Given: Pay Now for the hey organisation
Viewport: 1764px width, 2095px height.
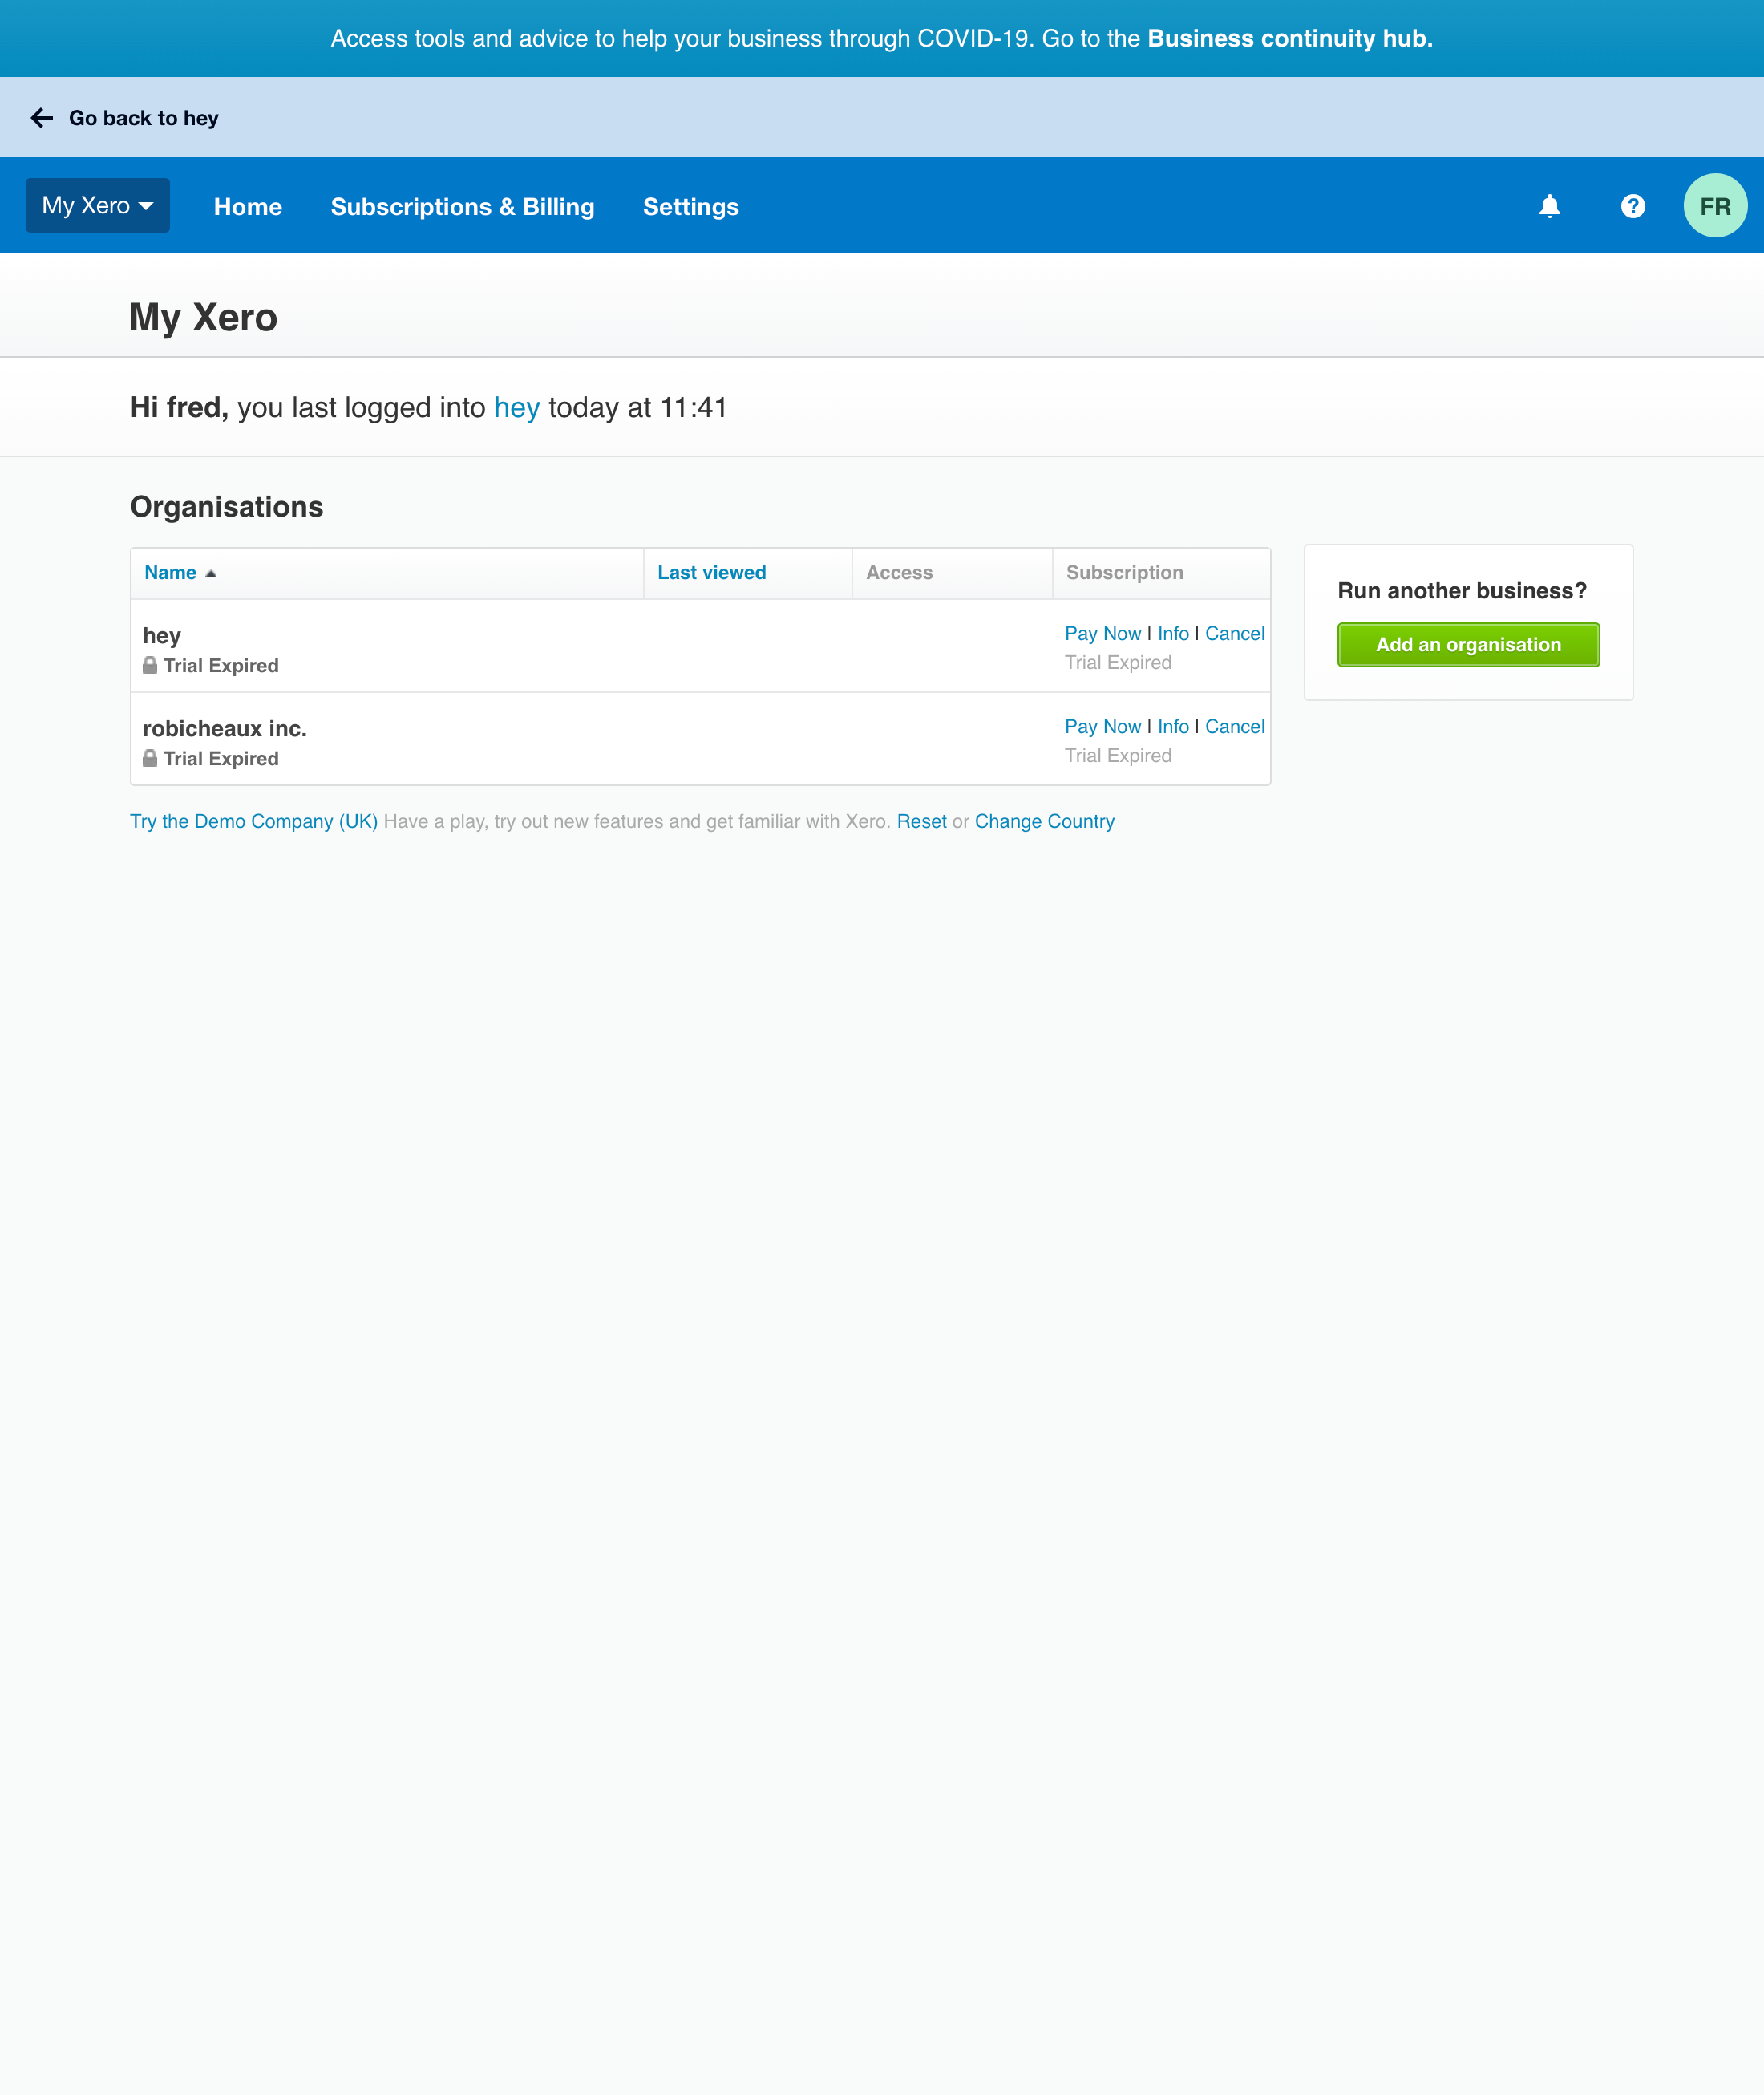Looking at the screenshot, I should coord(1102,634).
